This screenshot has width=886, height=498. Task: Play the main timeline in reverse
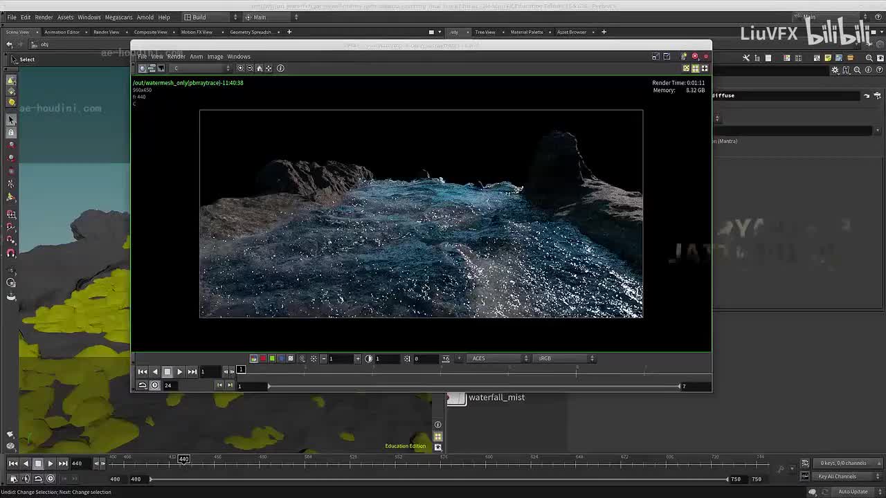point(26,463)
